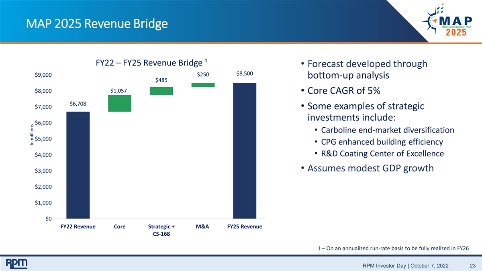Select the FY22 Revenue navy bar
Viewport: 482px width, 271px height.
pos(78,165)
